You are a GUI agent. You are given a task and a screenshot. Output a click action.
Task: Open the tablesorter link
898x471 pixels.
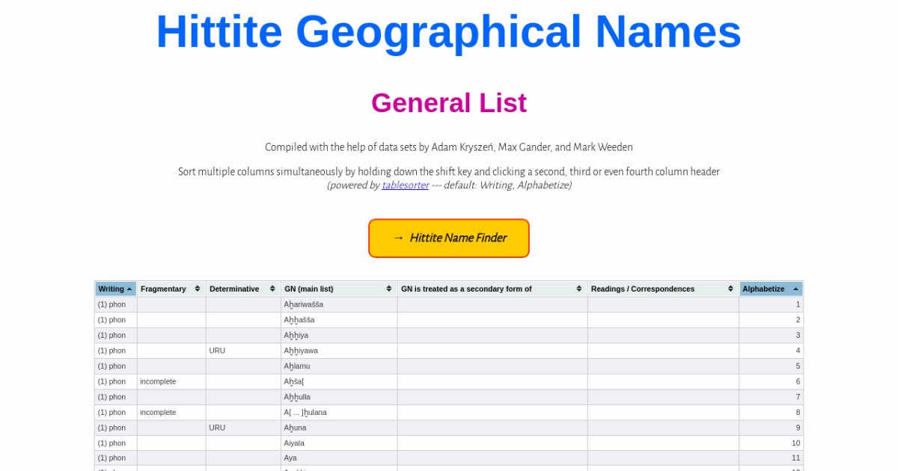[405, 185]
